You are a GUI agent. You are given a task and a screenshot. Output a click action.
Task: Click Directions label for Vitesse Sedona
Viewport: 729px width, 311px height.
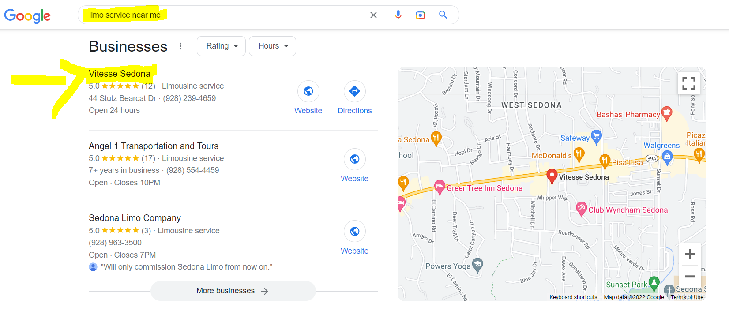[x=355, y=111]
